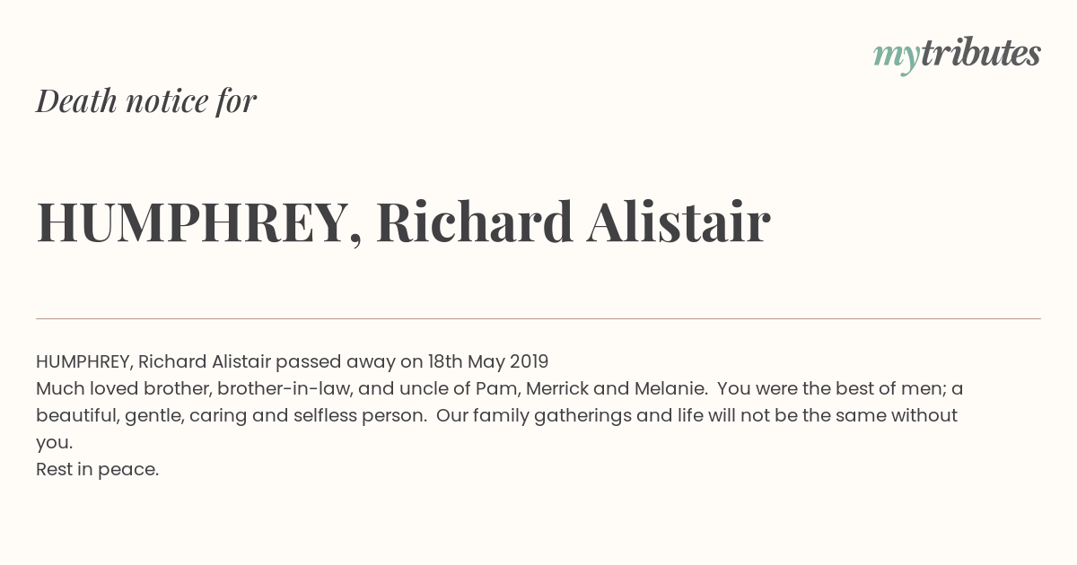
Task: Click the mytributes logo
Action: point(957,56)
